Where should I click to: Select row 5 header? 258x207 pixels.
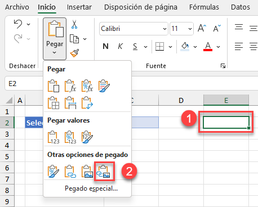click(x=7, y=156)
